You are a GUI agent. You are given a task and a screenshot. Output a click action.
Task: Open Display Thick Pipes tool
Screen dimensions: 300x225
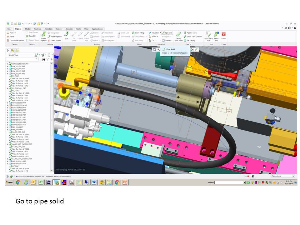178,37
